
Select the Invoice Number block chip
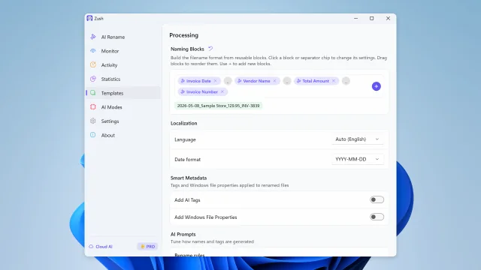202,91
